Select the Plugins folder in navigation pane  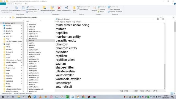(x=8, y=84)
